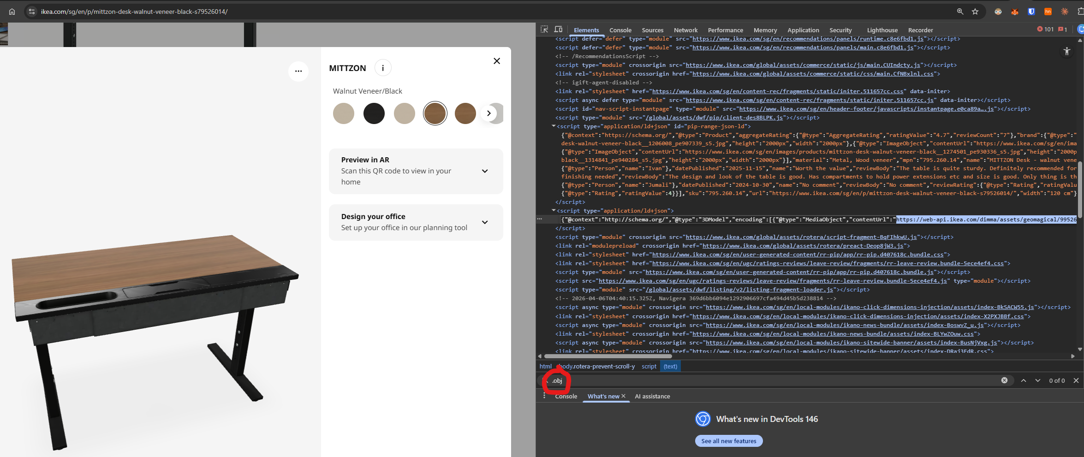This screenshot has height=457, width=1084.
Task: Click the info button next to MITTZON
Action: [383, 68]
